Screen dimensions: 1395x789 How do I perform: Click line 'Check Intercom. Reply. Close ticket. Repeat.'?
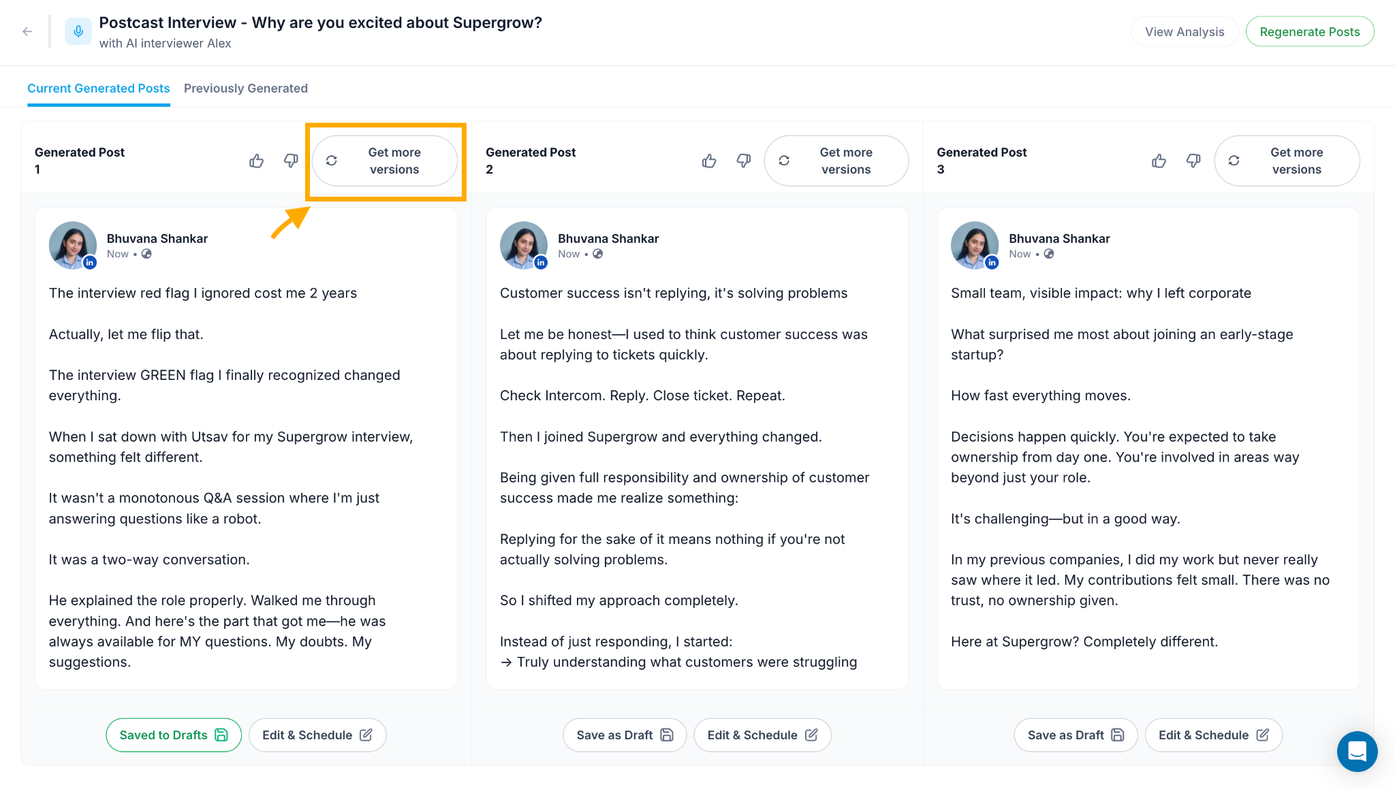click(642, 396)
